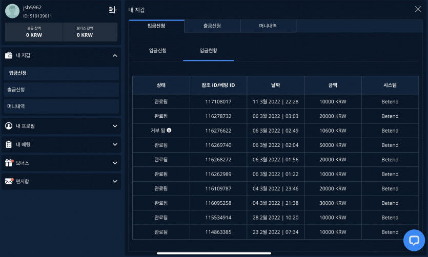The height and width of the screenshot is (257, 428).
Task: Click Betend in the 117108017 row
Action: [390, 102]
